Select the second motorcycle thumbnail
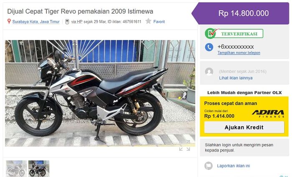 click(39, 168)
